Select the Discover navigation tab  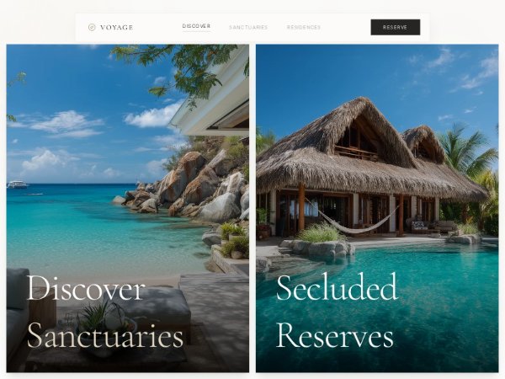click(196, 26)
